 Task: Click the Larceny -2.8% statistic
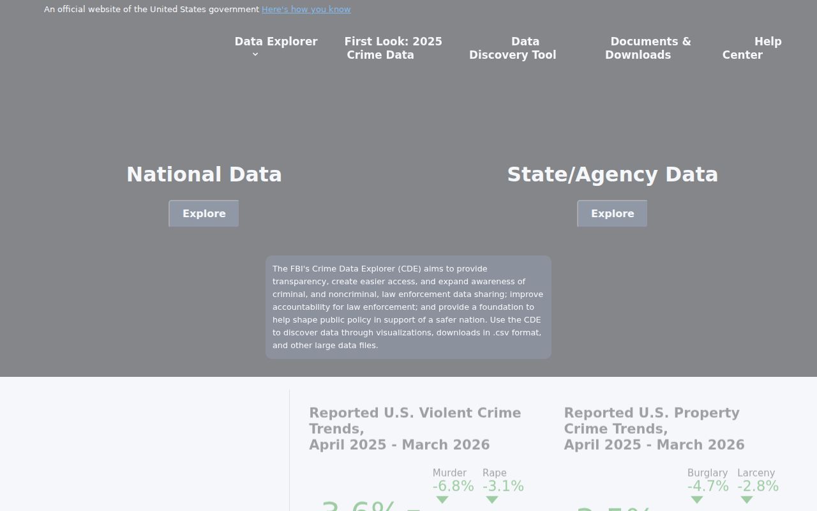(x=758, y=480)
